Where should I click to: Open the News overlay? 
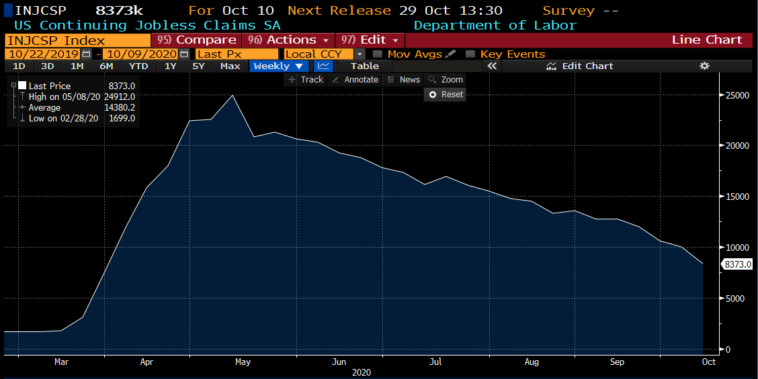pyautogui.click(x=404, y=80)
